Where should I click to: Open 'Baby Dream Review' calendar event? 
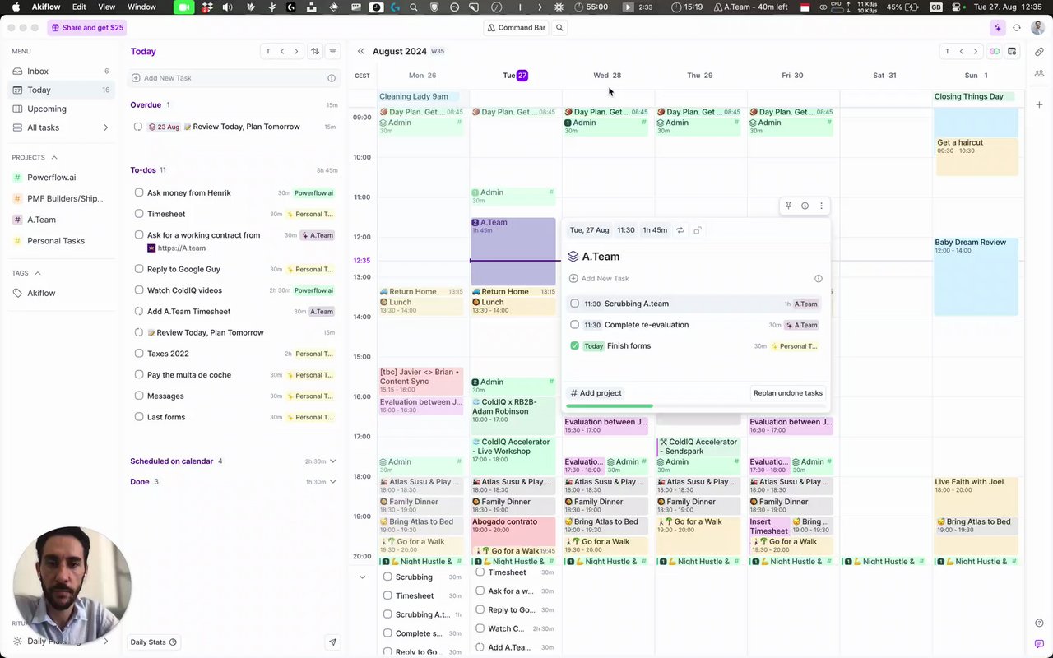click(x=977, y=276)
